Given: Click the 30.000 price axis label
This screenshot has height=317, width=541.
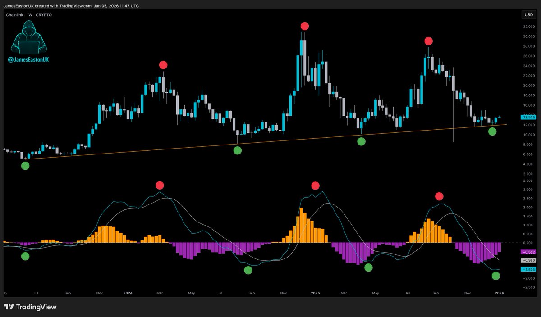Looking at the screenshot, I should [528, 36].
